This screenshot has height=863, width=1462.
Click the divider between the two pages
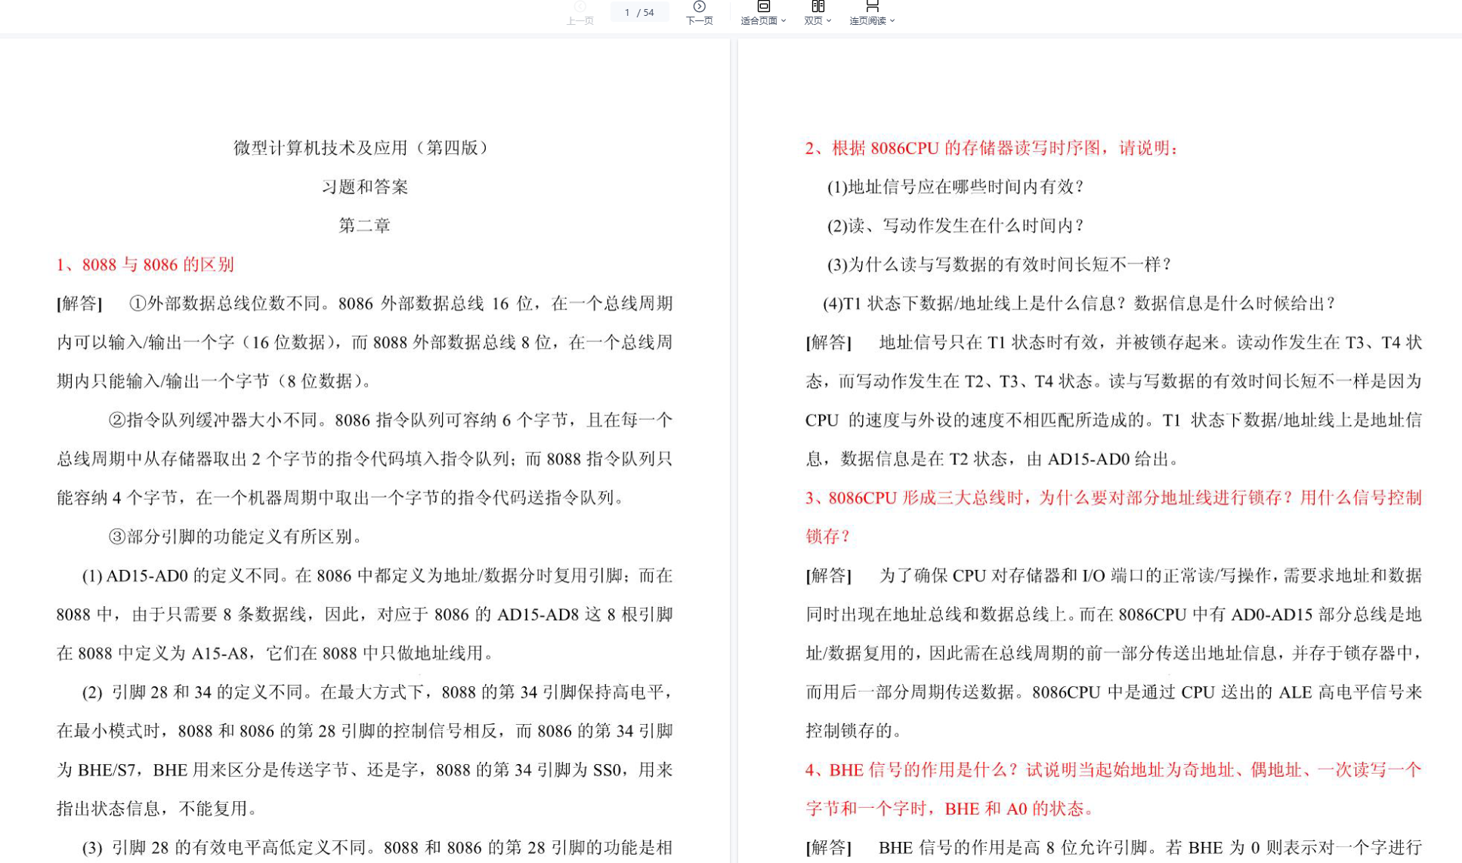point(734,453)
